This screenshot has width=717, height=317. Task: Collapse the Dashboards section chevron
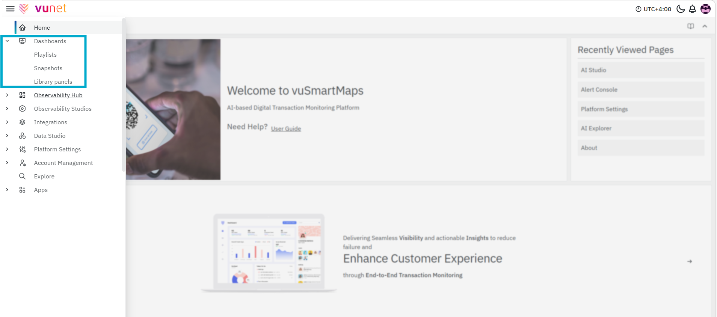click(7, 41)
